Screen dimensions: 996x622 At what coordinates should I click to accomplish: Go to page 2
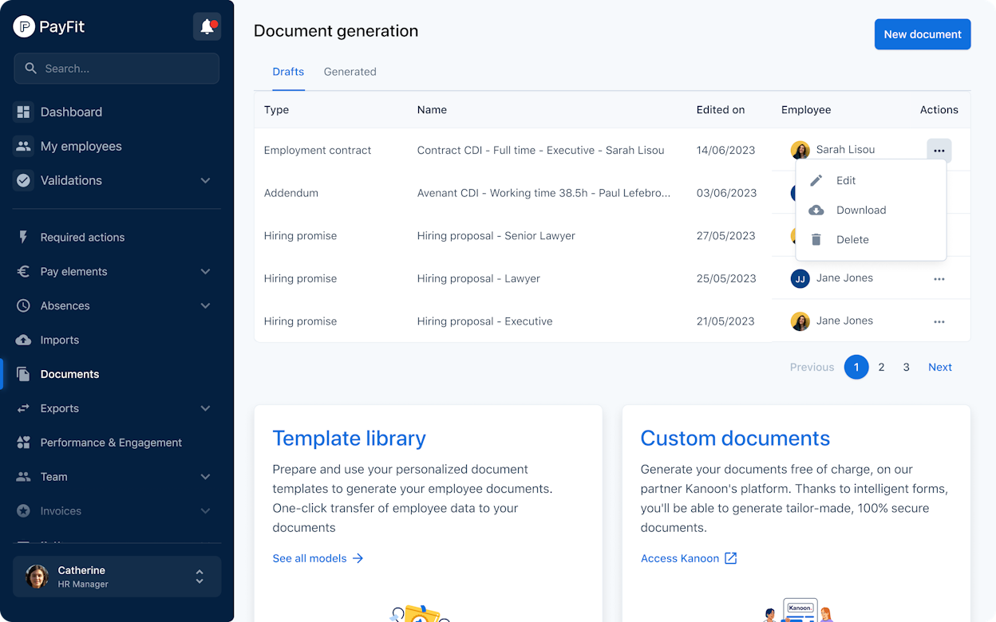(881, 367)
